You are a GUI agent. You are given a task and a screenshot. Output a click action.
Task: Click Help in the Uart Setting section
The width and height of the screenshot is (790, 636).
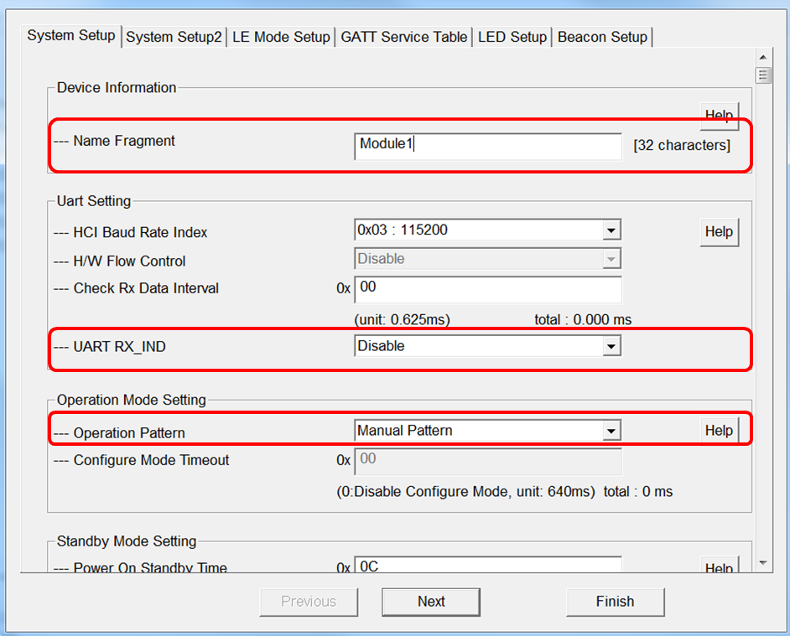[719, 232]
